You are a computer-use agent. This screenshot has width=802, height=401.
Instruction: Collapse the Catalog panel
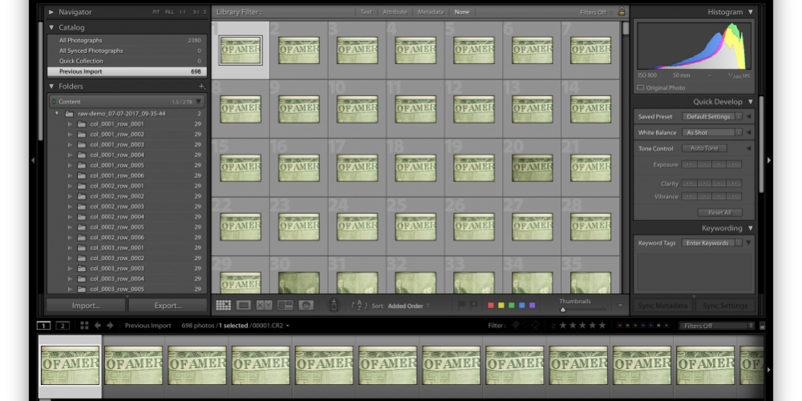tap(51, 27)
